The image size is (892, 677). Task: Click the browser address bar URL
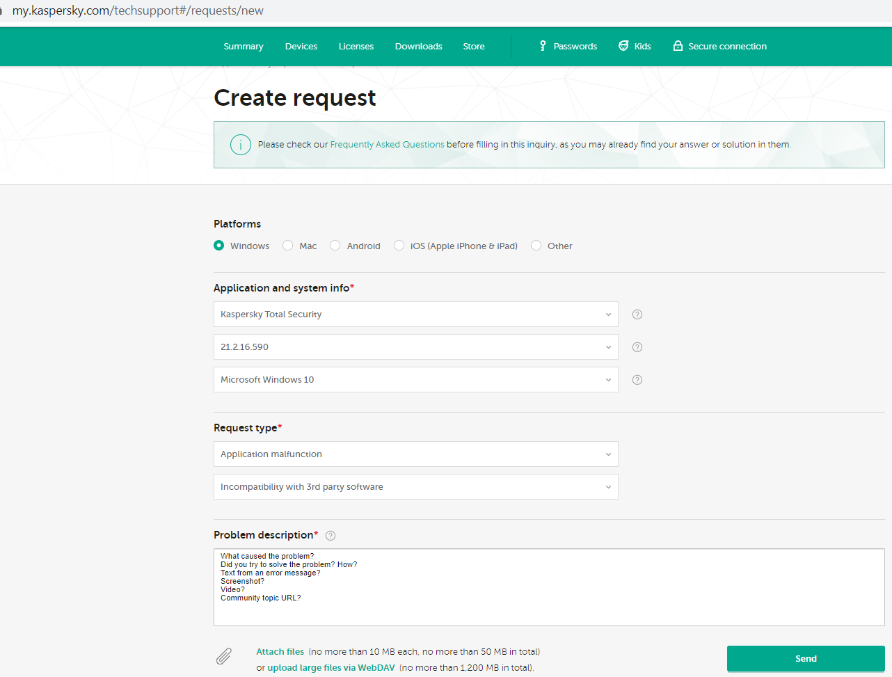138,10
